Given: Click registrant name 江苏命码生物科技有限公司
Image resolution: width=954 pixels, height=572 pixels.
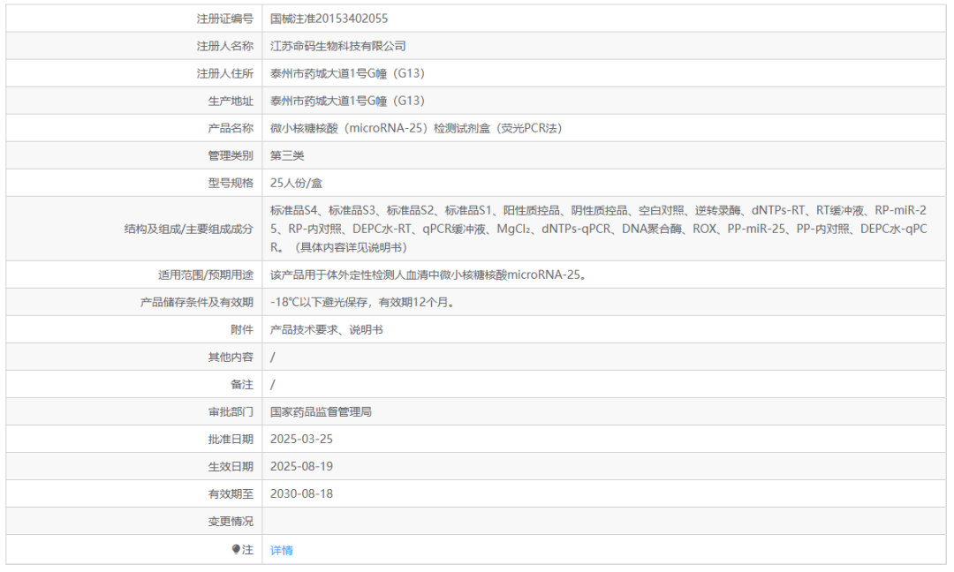Looking at the screenshot, I should point(337,46).
